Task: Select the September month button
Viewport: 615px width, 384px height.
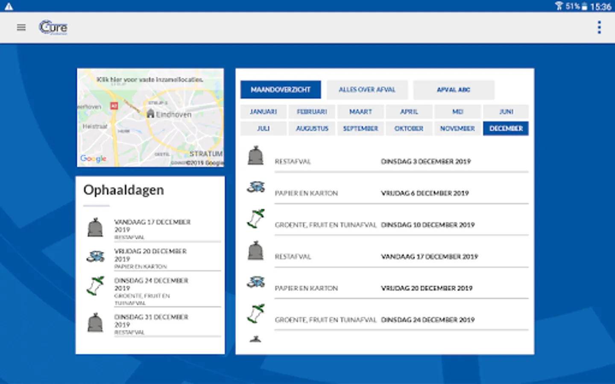Action: [360, 128]
